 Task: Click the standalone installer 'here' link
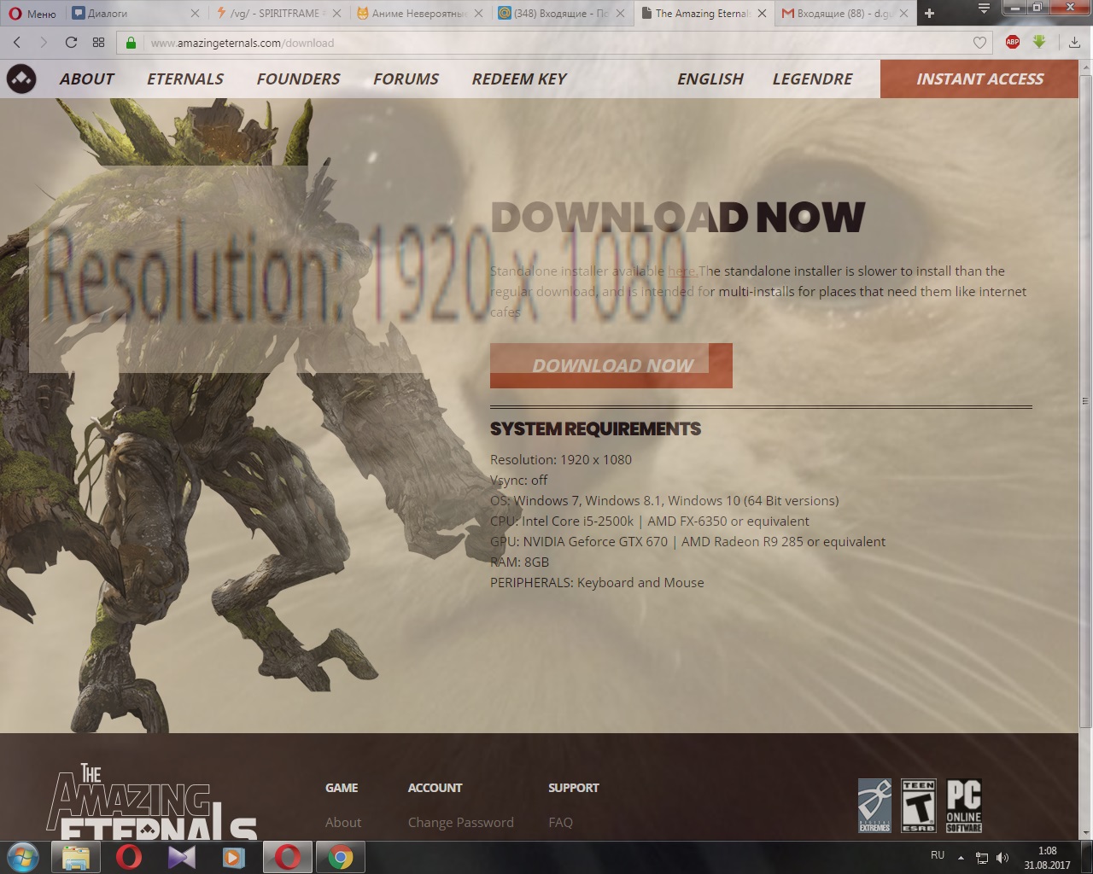(682, 271)
